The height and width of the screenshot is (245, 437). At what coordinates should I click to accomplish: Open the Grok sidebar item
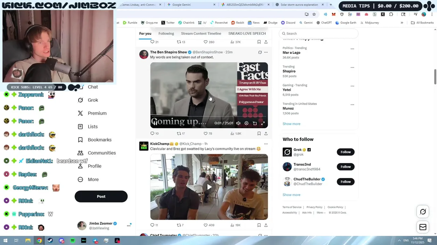(x=88, y=100)
